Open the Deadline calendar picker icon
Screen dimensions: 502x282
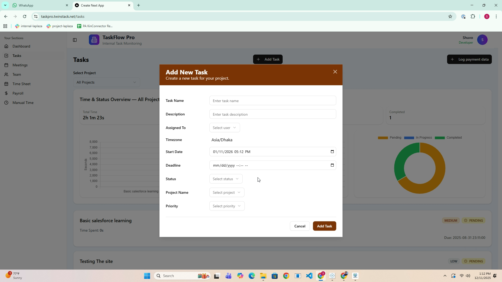[x=332, y=165]
